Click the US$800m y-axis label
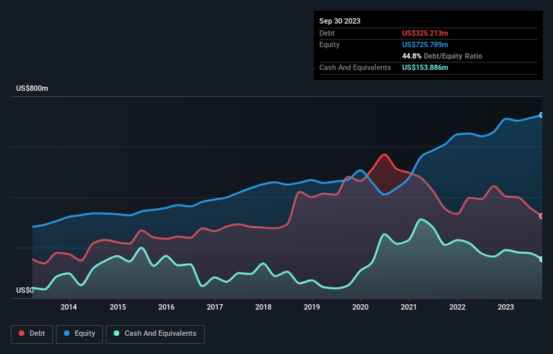553x354 pixels. point(32,88)
